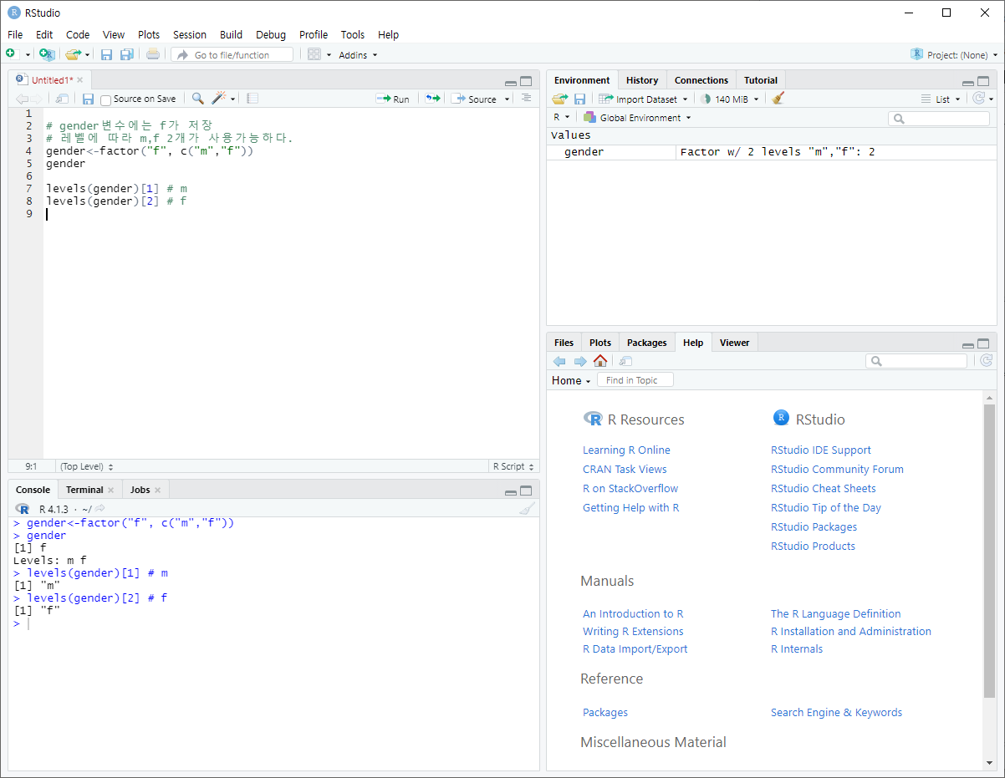Click the Help pane forward arrow

click(x=579, y=361)
